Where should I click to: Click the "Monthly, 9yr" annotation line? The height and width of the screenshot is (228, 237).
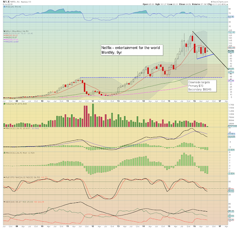(111, 52)
